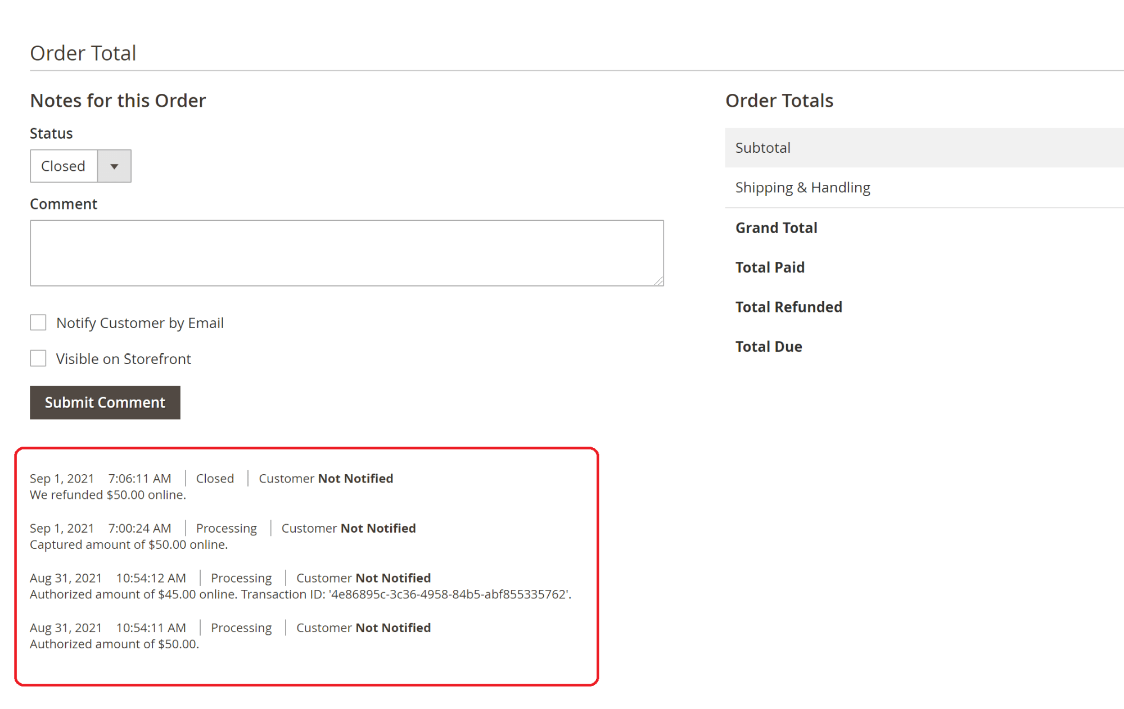This screenshot has height=709, width=1124.
Task: Click the 'Captured amount of $50.00 online' entry
Action: 129,545
